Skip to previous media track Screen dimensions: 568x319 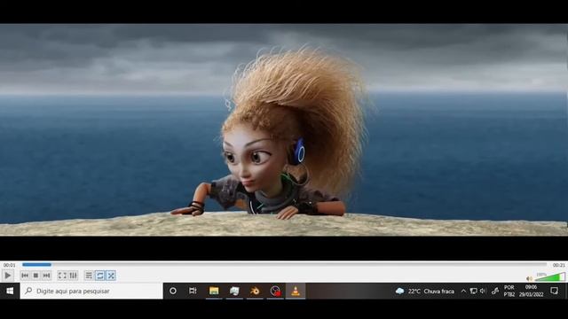click(x=25, y=276)
